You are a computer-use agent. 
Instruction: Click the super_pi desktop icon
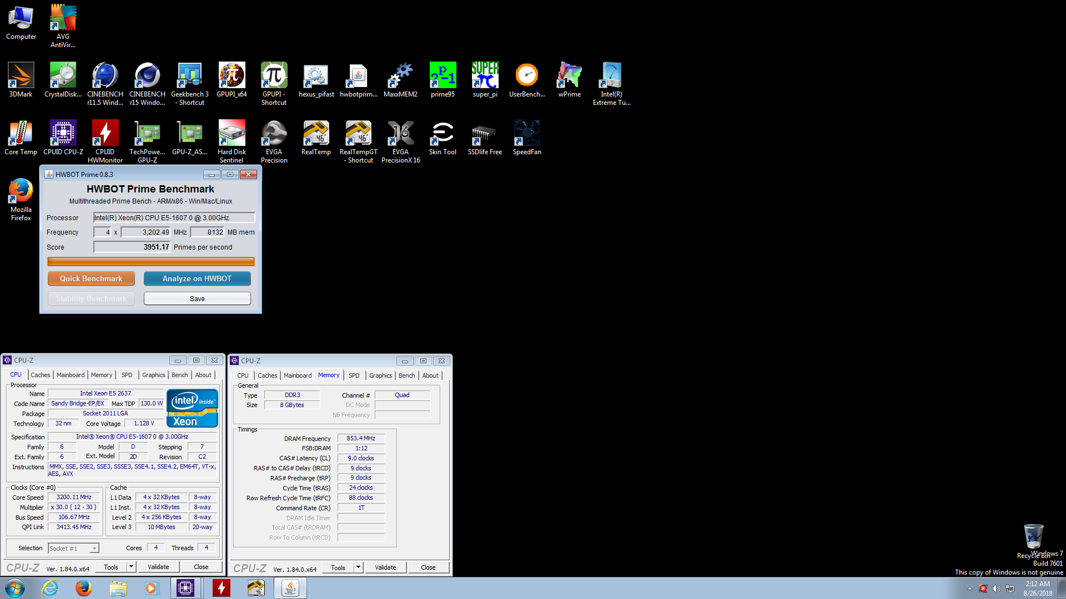click(485, 80)
